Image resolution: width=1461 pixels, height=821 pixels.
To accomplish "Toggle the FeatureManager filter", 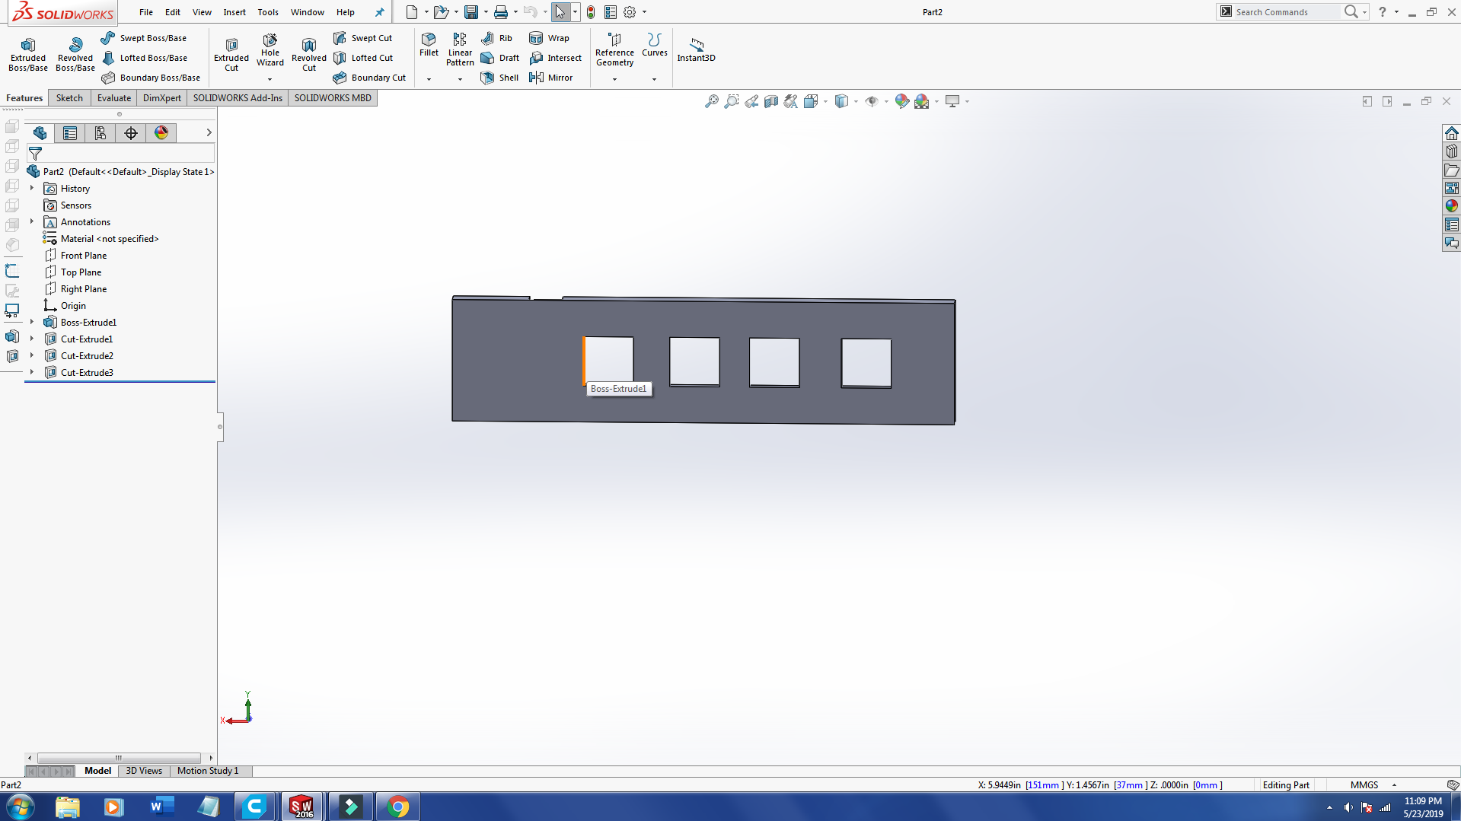I will click(35, 154).
